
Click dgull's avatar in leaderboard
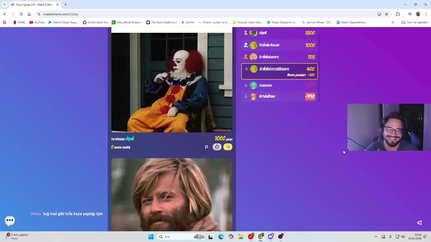(x=254, y=33)
